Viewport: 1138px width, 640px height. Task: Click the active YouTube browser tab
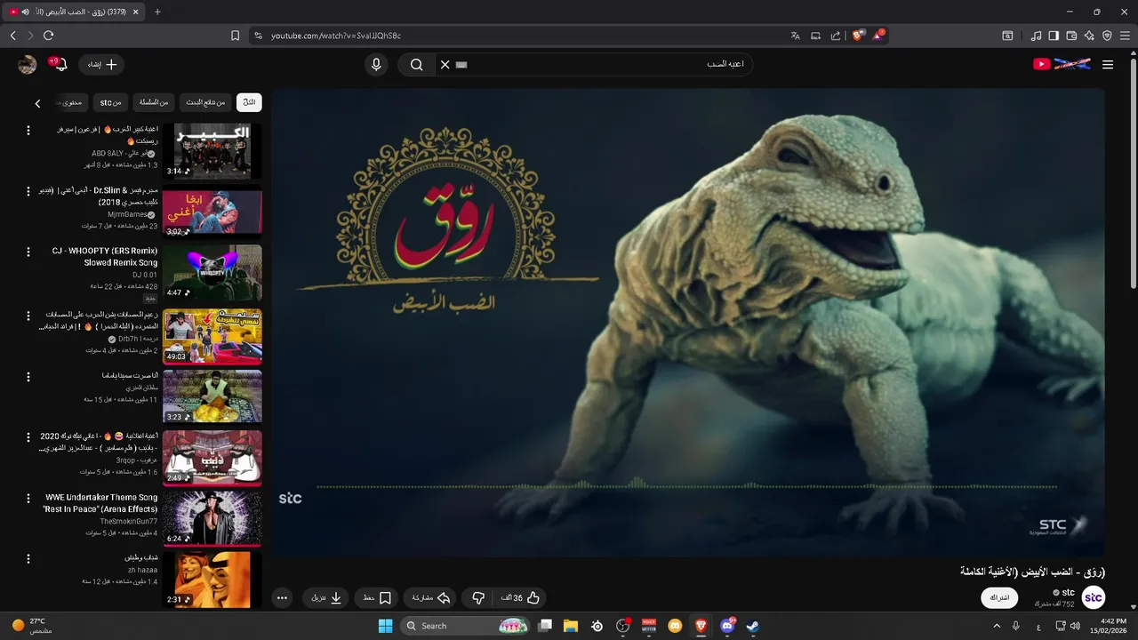[x=73, y=12]
